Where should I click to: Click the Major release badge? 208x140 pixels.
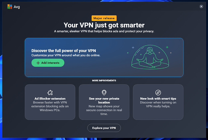[104, 18]
